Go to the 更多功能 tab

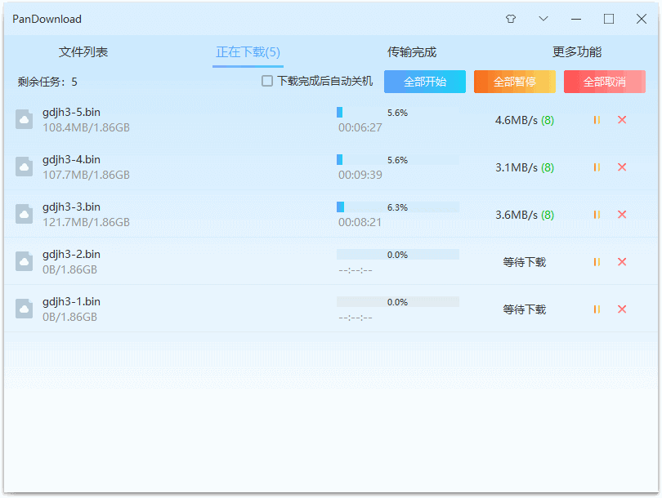[x=577, y=52]
